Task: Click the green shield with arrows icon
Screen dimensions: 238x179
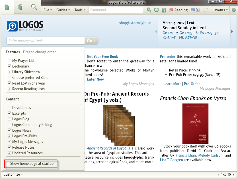Action: (x=156, y=10)
